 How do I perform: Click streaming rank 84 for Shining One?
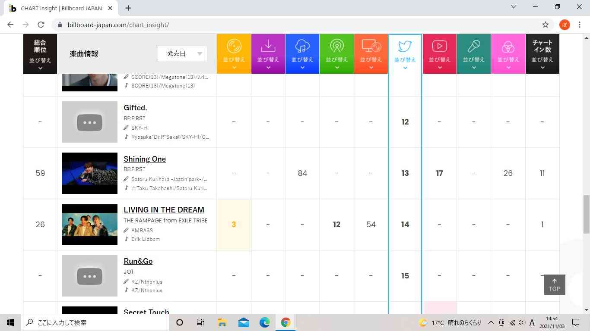click(x=302, y=173)
